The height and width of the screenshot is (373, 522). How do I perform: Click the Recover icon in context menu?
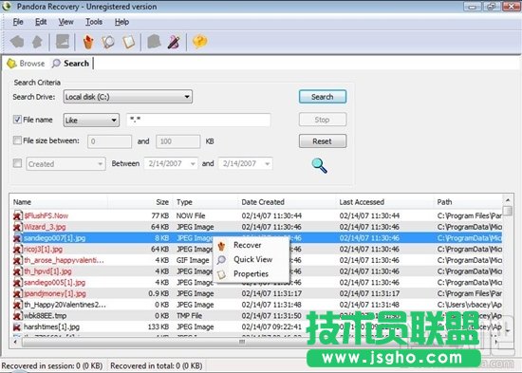221,246
